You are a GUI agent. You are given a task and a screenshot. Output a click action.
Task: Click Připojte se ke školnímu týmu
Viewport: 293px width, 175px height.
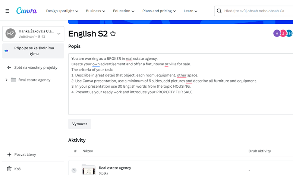pos(33,51)
